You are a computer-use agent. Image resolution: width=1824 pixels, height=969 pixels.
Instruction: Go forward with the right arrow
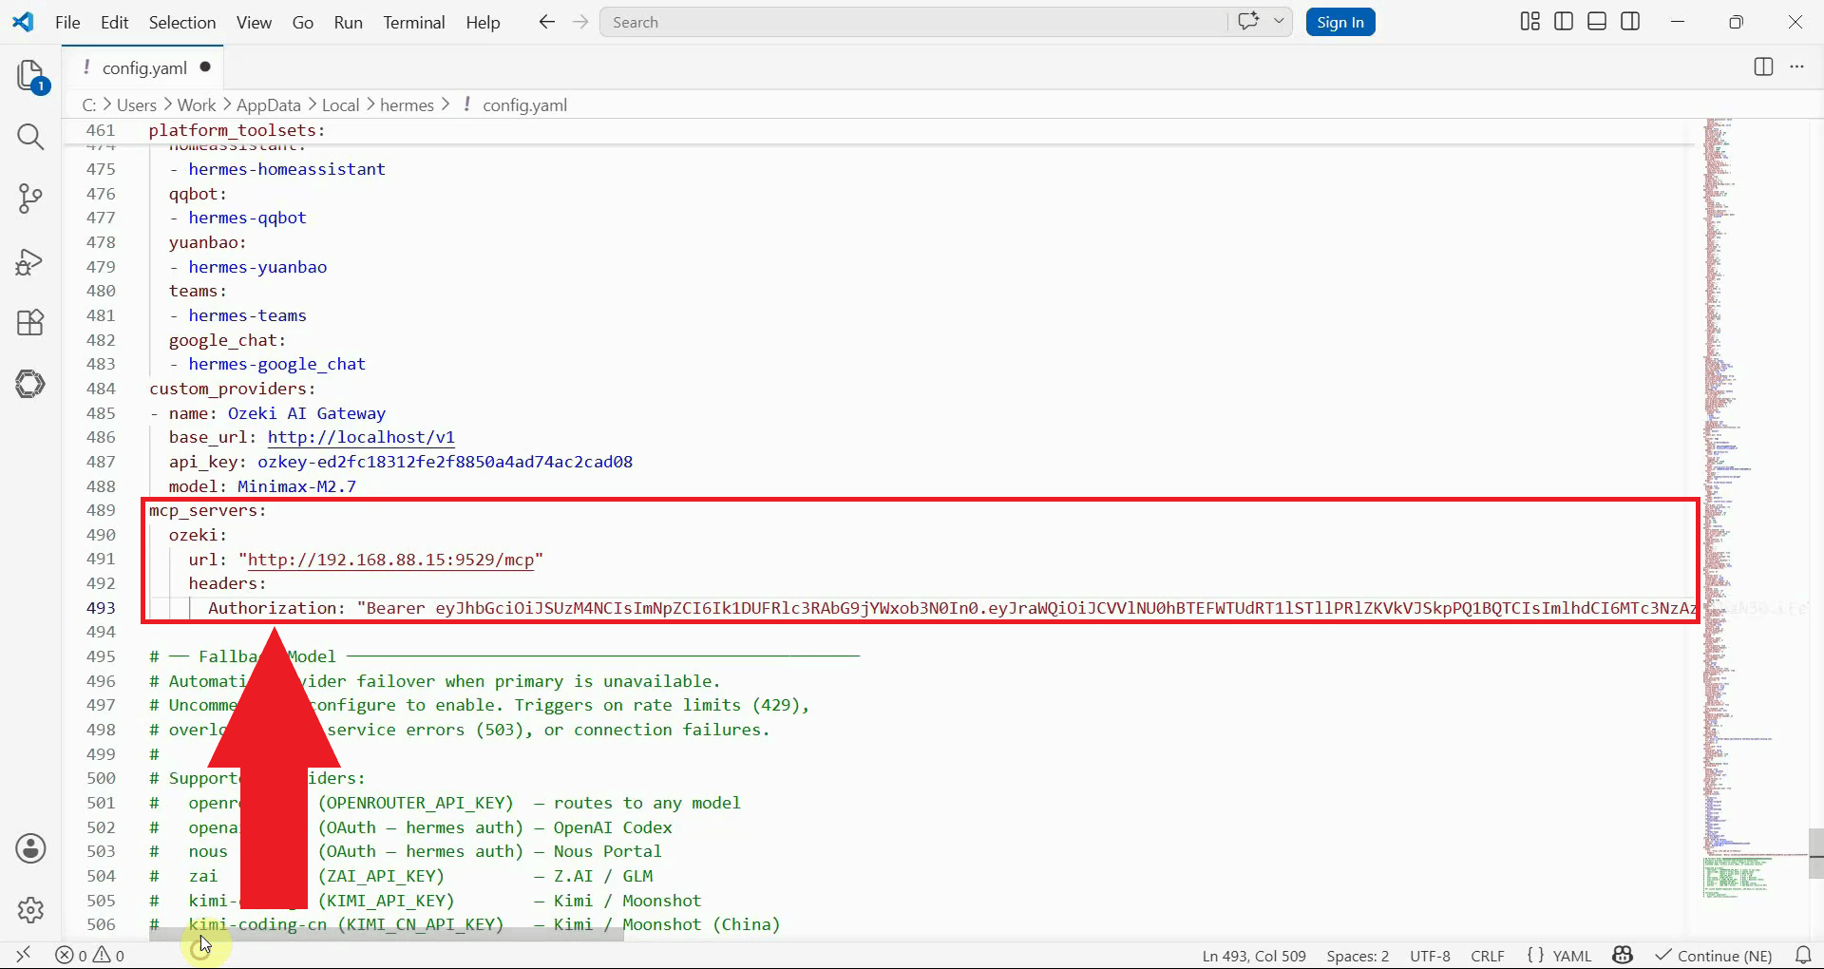580,22
